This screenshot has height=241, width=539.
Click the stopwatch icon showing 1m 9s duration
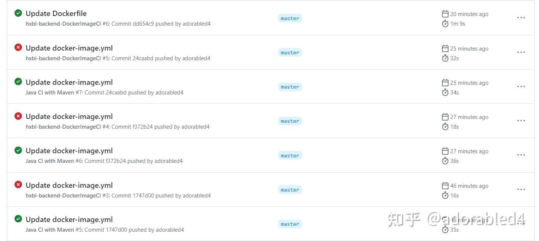point(445,23)
